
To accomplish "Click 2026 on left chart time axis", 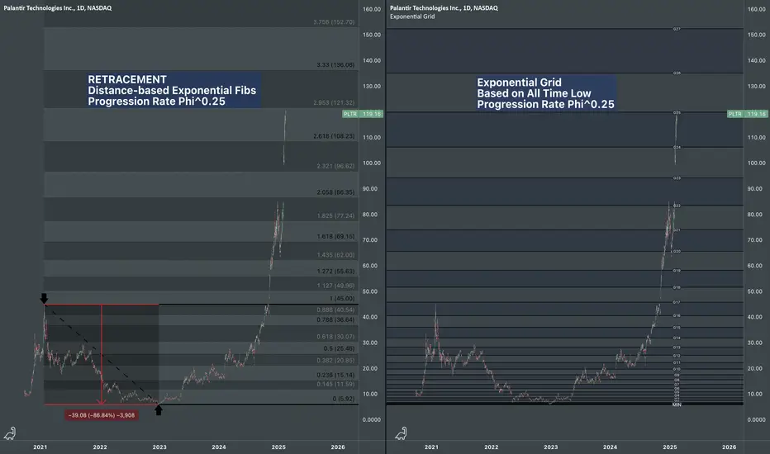I will (x=338, y=447).
